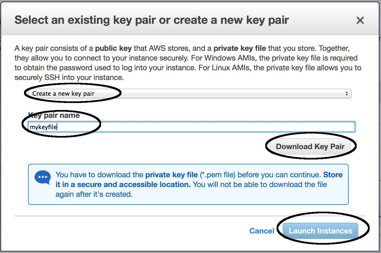Click "again after it's created." in the notice
The height and width of the screenshot is (253, 381).
(x=94, y=194)
